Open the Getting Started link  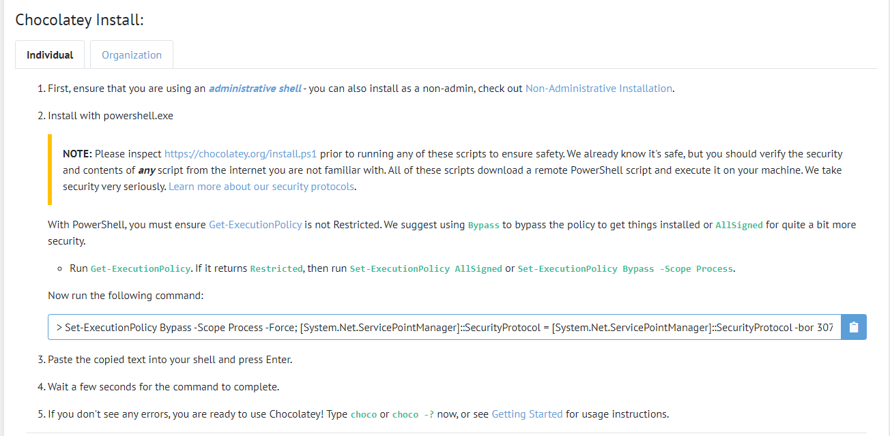point(527,414)
